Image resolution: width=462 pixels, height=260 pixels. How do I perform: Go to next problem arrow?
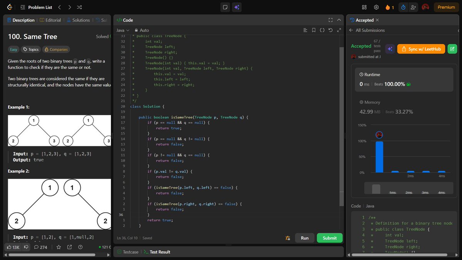[x=69, y=7]
